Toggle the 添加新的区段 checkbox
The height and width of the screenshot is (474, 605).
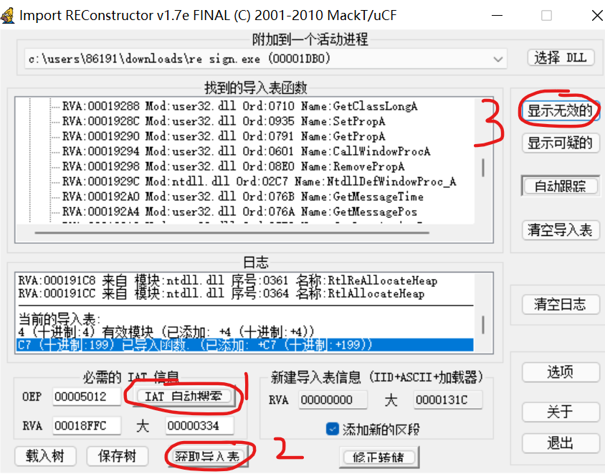tap(332, 429)
